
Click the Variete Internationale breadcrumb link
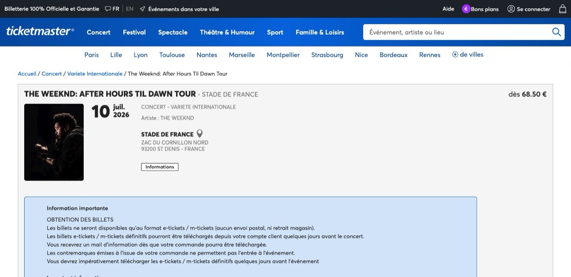pyautogui.click(x=95, y=74)
